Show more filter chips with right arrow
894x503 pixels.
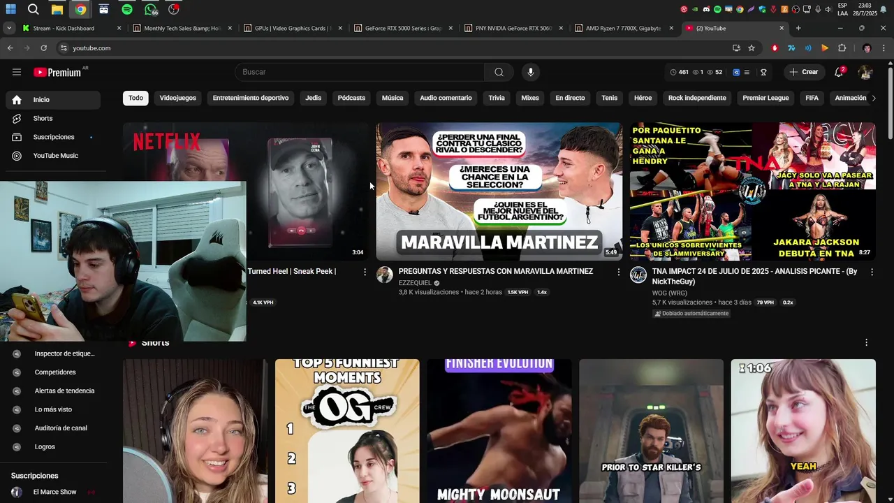(873, 98)
